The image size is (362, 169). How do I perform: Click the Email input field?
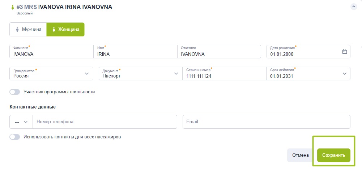coord(267,122)
